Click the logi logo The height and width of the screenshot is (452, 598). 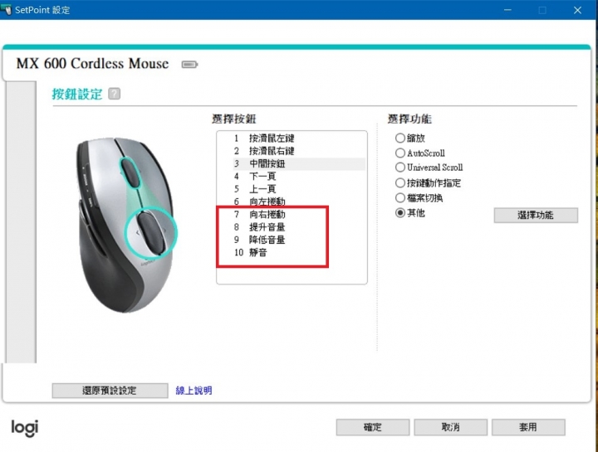click(25, 428)
